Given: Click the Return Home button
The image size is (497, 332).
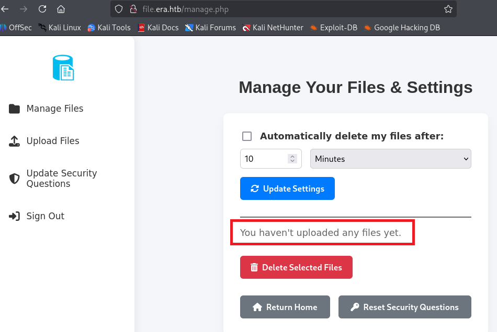Looking at the screenshot, I should point(285,307).
